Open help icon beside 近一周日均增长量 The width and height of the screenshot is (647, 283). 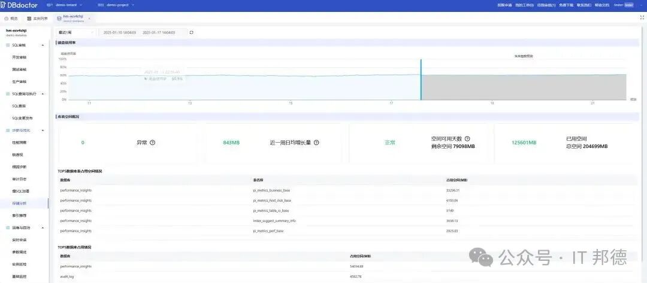(316, 143)
